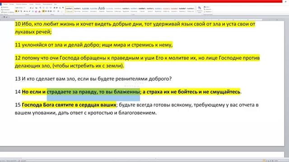Image resolution: width=289 pixels, height=162 pixels.
Task: Toggle Underline formatting
Action: tap(21, 11)
